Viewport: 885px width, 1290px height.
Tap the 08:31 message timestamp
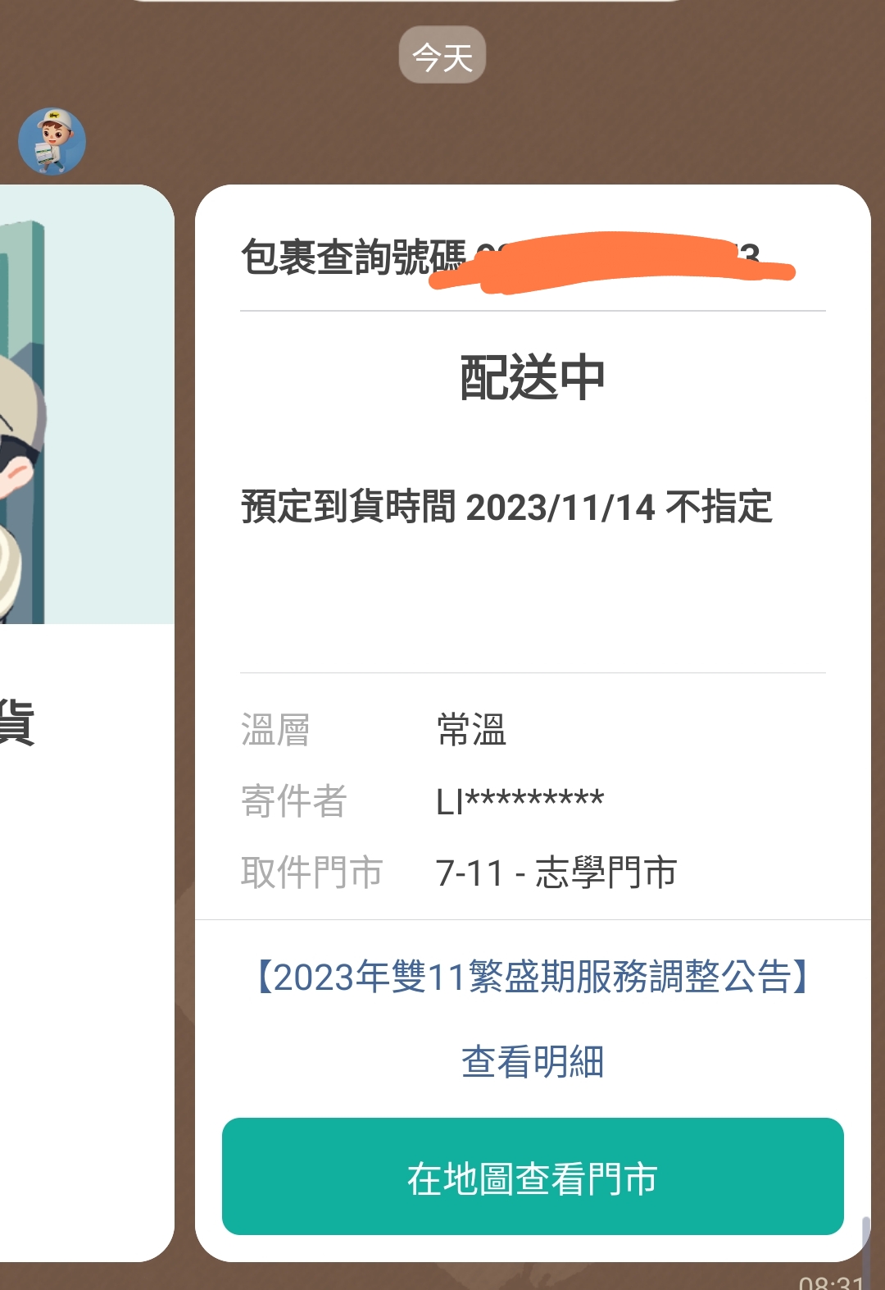coord(831,1281)
